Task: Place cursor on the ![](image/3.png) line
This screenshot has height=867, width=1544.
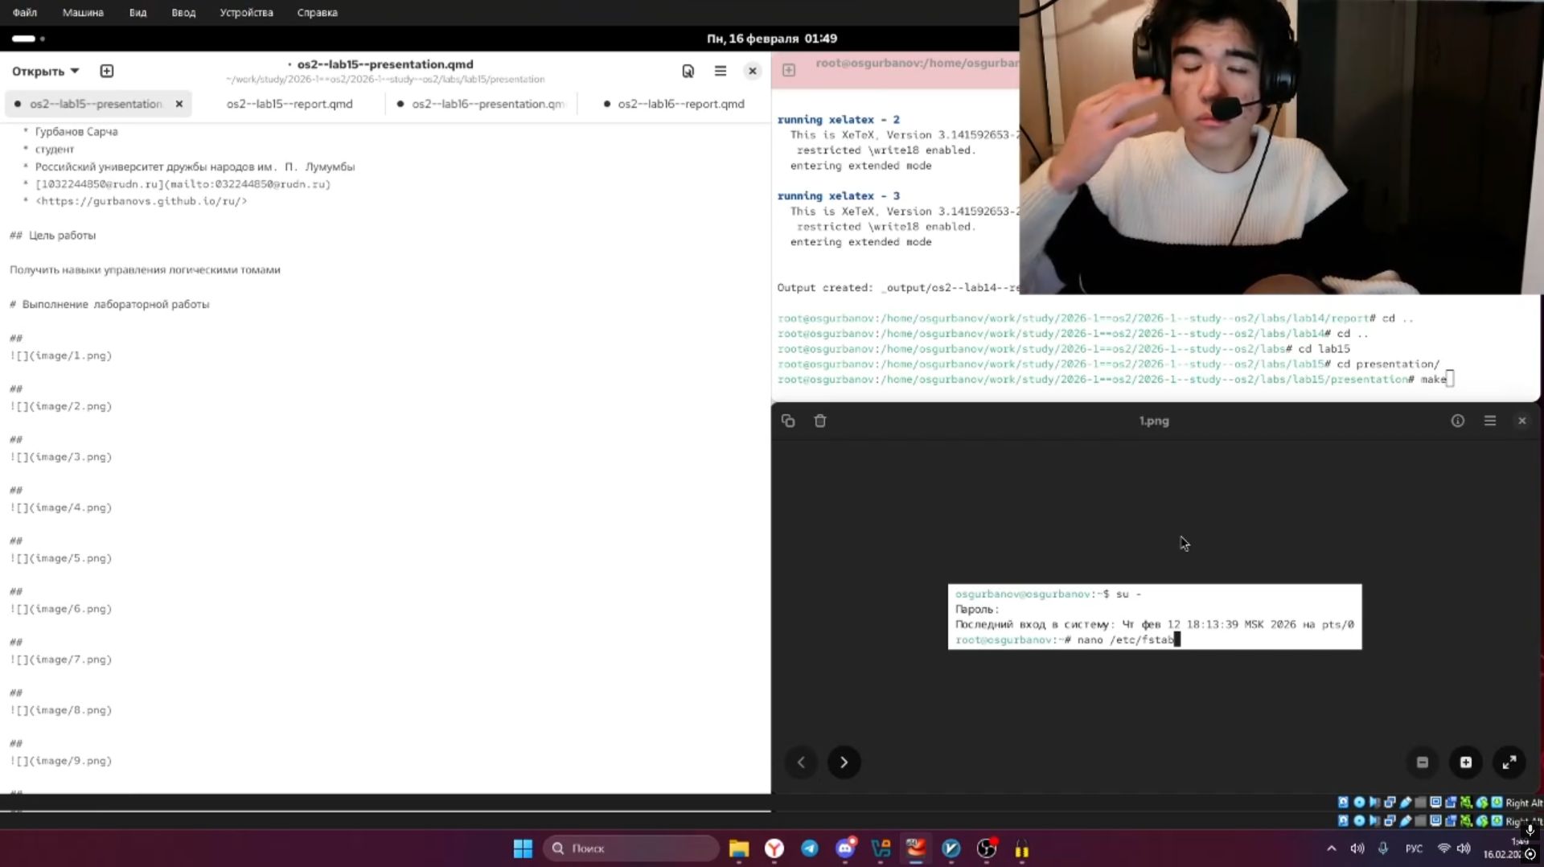Action: [61, 457]
